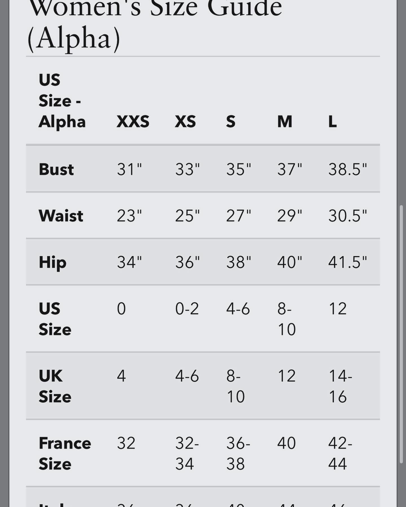Click the 40" hip value for M
The height and width of the screenshot is (507, 406).
click(x=290, y=262)
